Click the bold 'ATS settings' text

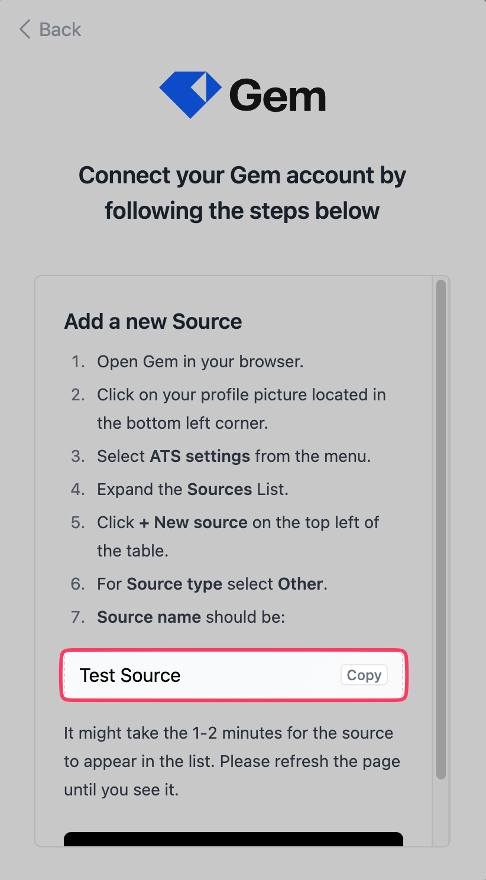(200, 456)
